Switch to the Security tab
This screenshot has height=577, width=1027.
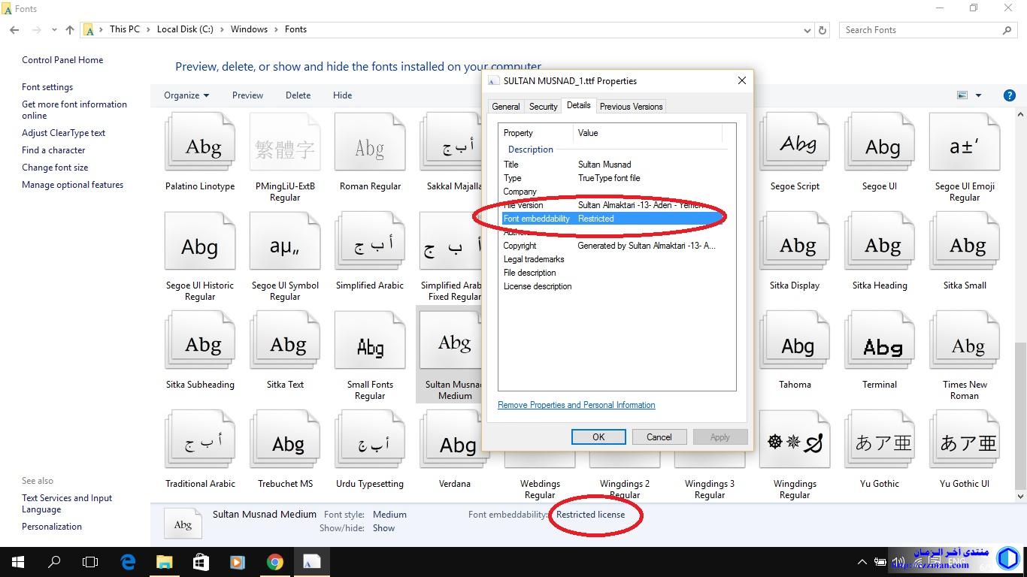point(543,107)
